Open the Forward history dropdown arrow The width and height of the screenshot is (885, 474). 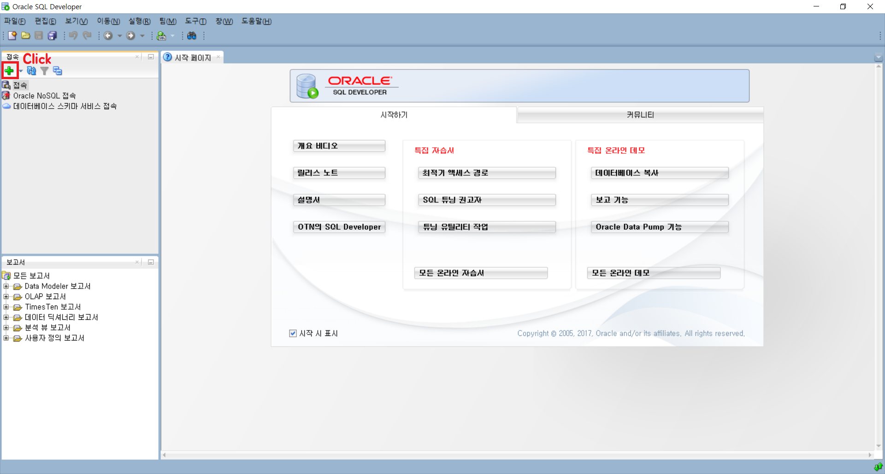tap(142, 35)
